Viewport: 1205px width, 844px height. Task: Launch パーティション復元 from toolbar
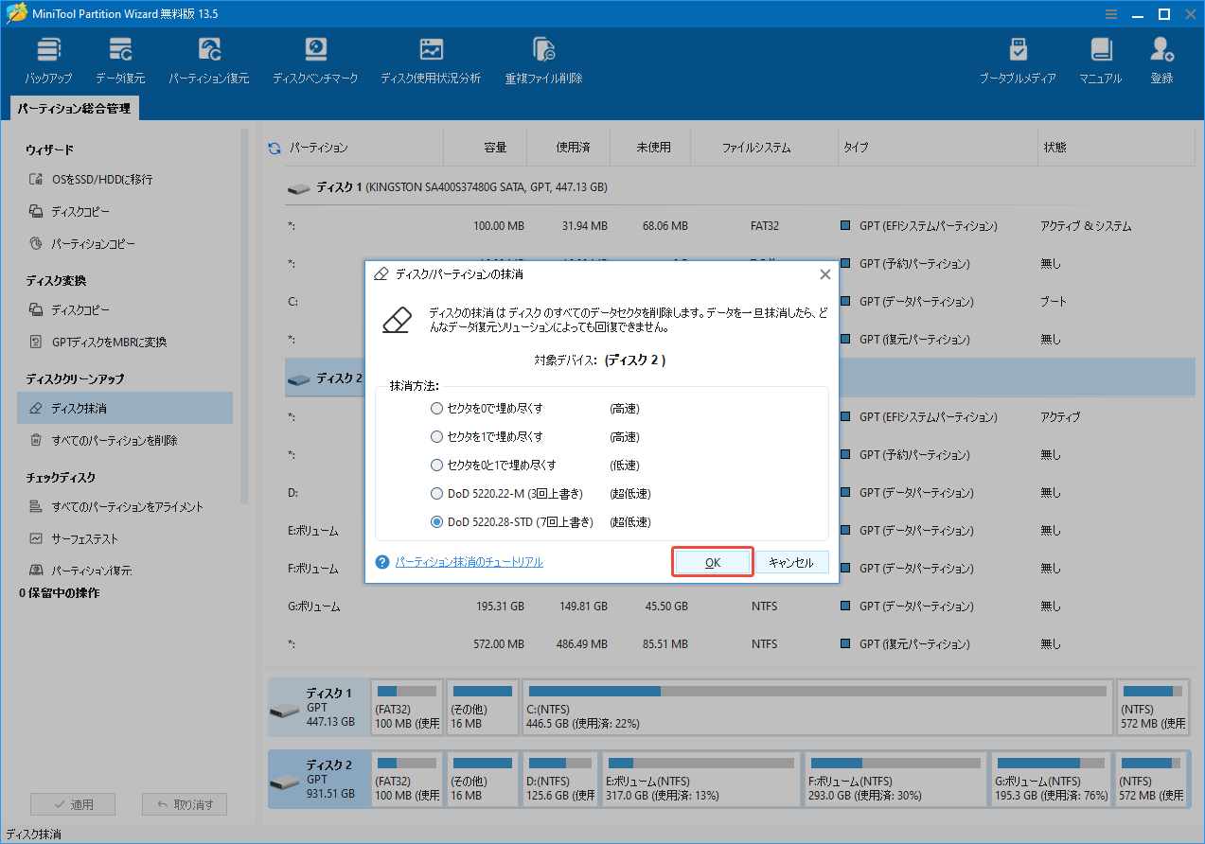coord(209,61)
